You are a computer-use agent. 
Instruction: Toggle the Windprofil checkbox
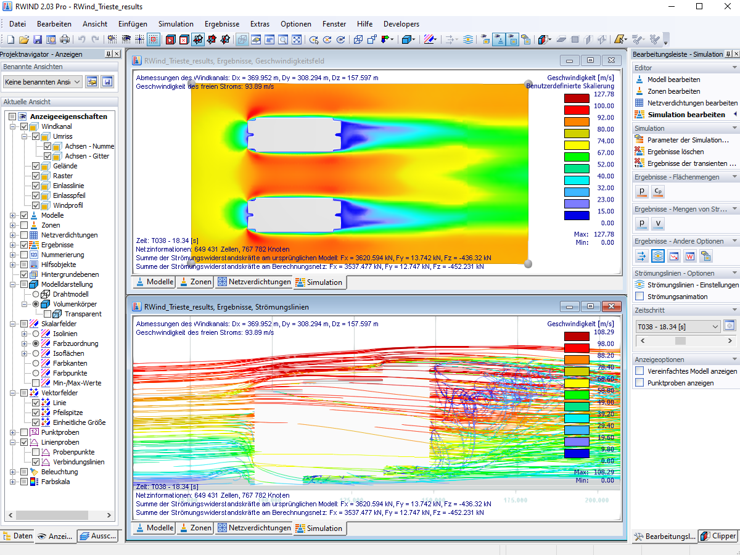coord(36,205)
